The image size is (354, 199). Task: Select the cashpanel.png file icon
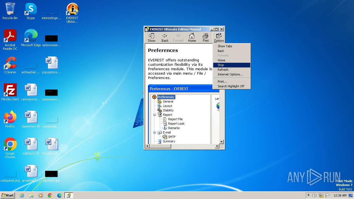point(10,176)
